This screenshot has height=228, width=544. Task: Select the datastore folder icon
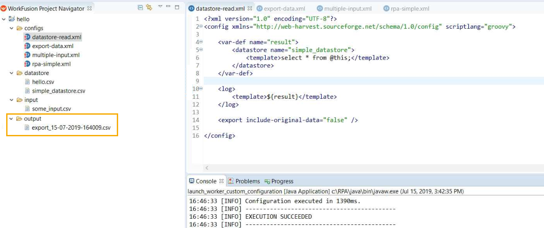[19, 73]
